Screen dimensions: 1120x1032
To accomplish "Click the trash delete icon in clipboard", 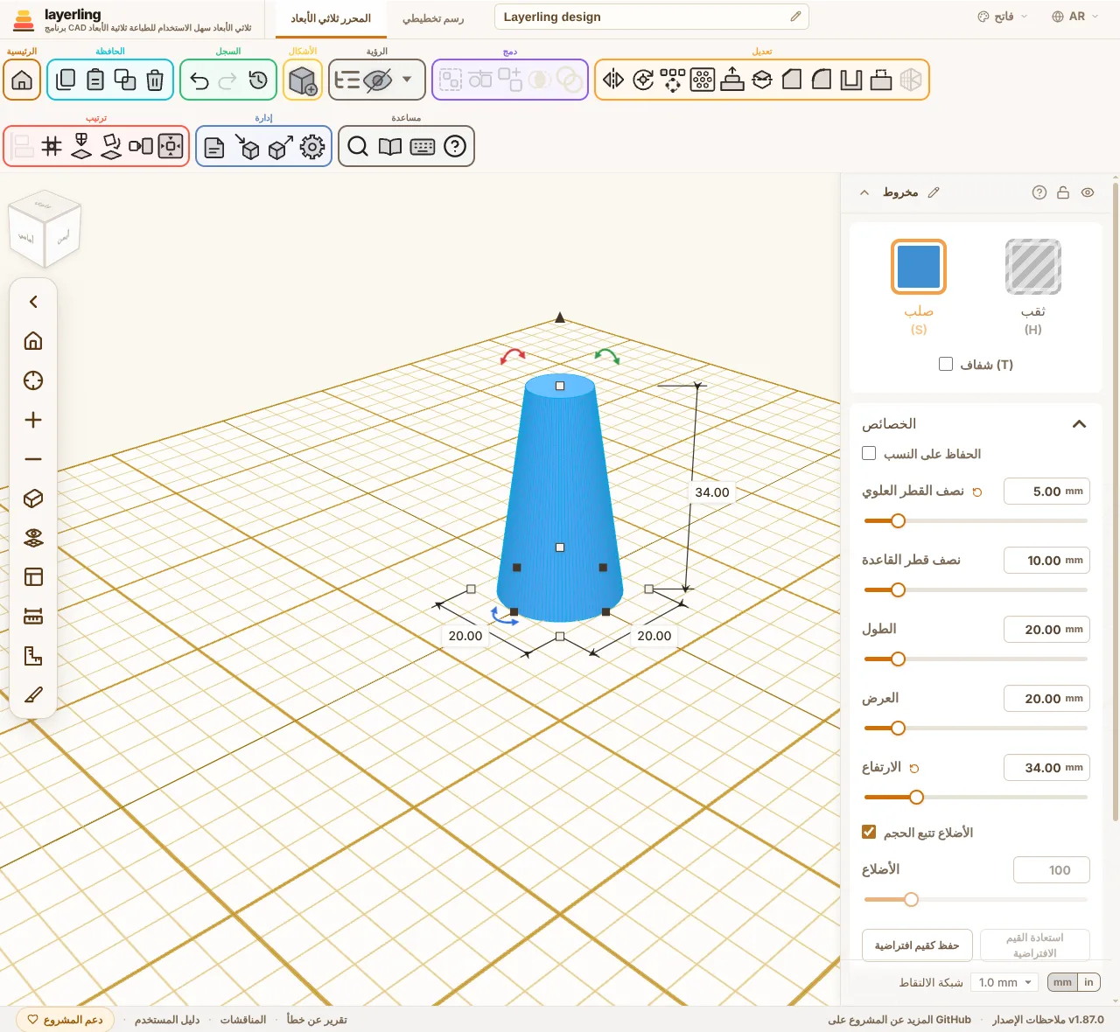I will tap(155, 80).
